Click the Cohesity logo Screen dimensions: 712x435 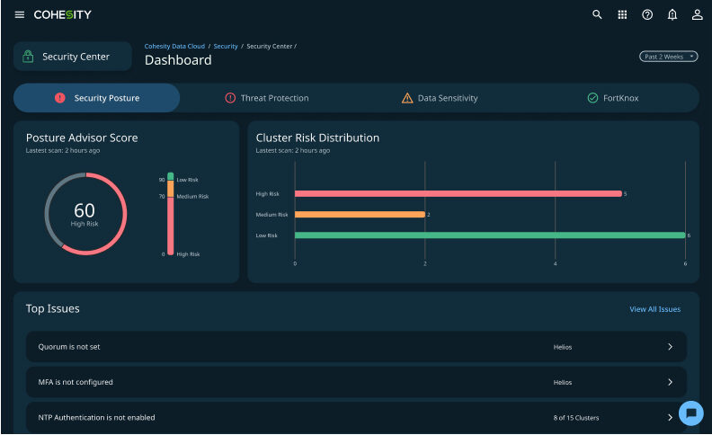[63, 14]
